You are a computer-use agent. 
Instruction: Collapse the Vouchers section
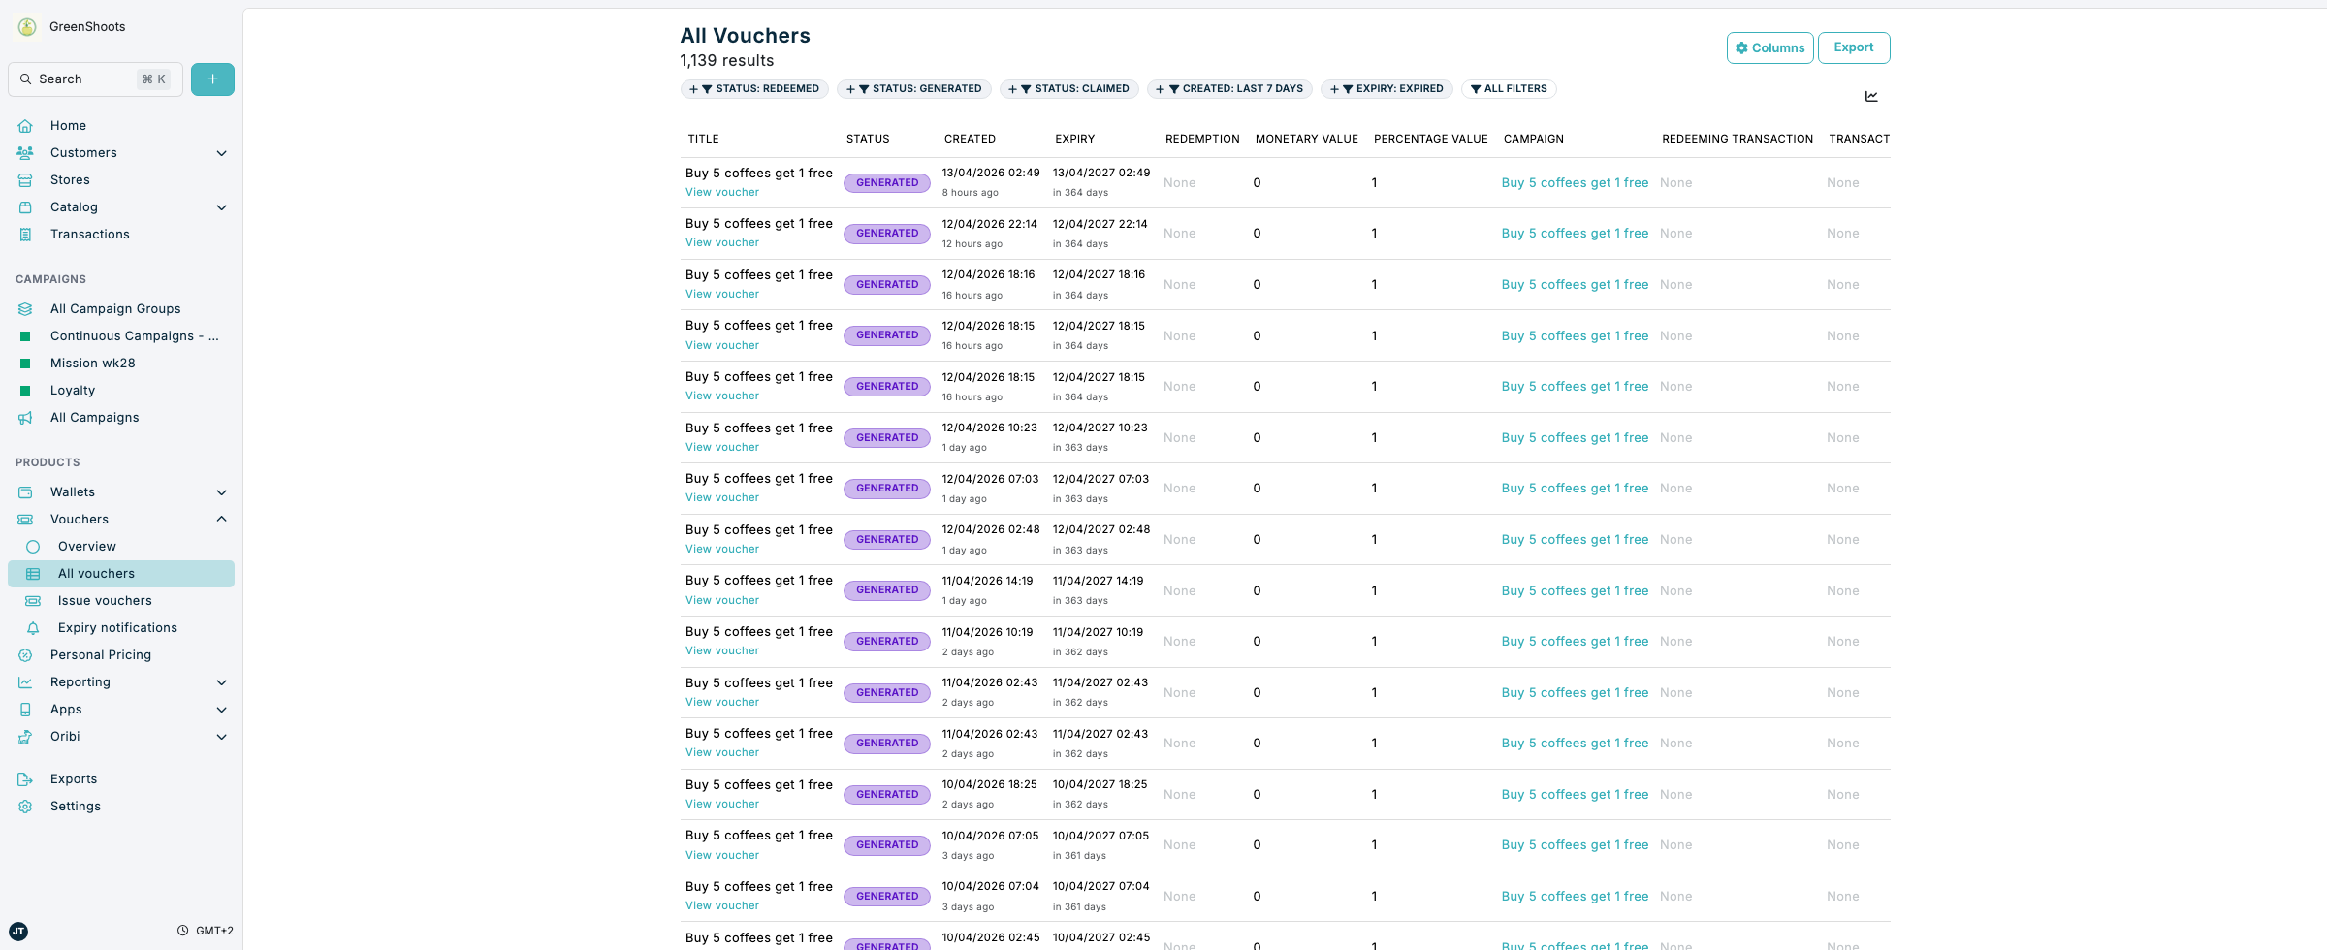pos(222,519)
